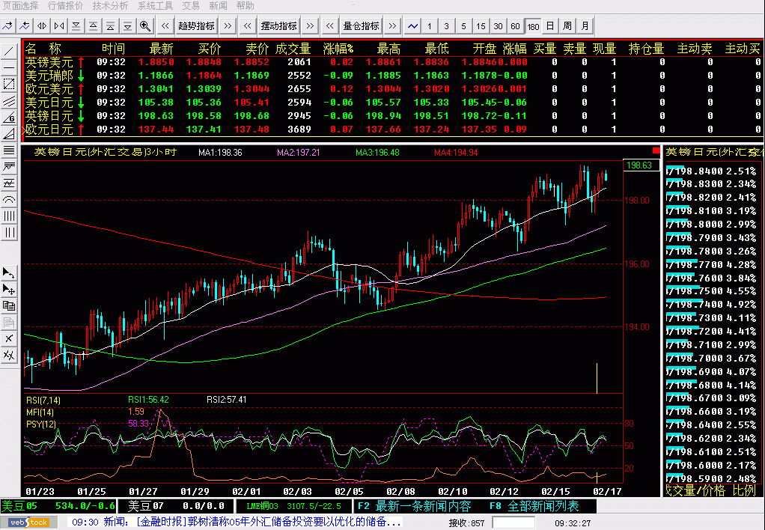Open the 行情报价 menu
The image size is (765, 530).
click(x=65, y=6)
